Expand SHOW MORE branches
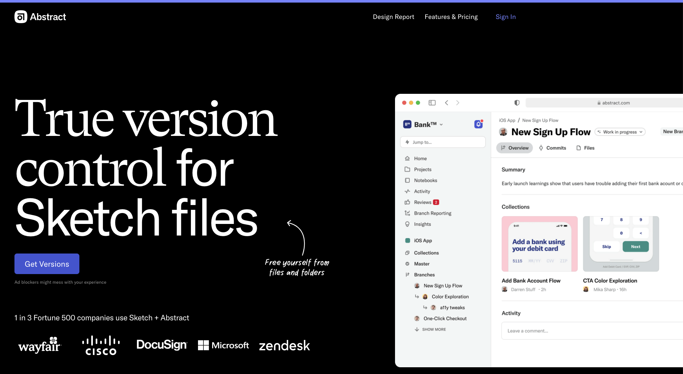Image resolution: width=683 pixels, height=374 pixels. click(x=434, y=329)
